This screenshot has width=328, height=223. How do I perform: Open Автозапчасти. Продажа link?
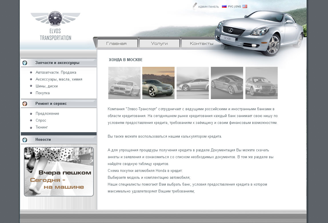[x=56, y=72]
